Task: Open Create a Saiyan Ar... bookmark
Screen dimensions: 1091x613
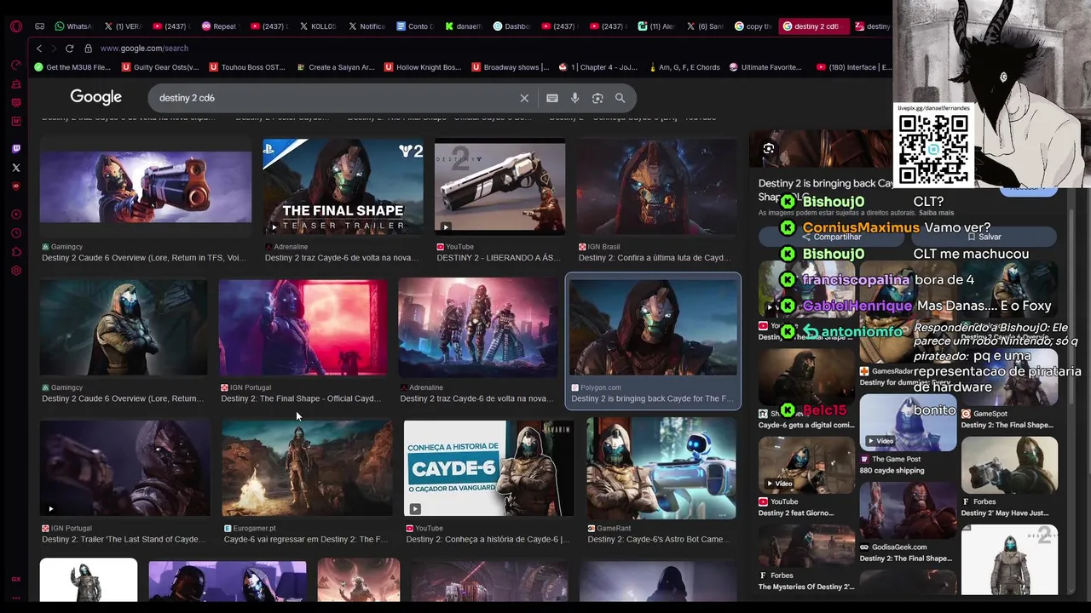Action: 335,67
